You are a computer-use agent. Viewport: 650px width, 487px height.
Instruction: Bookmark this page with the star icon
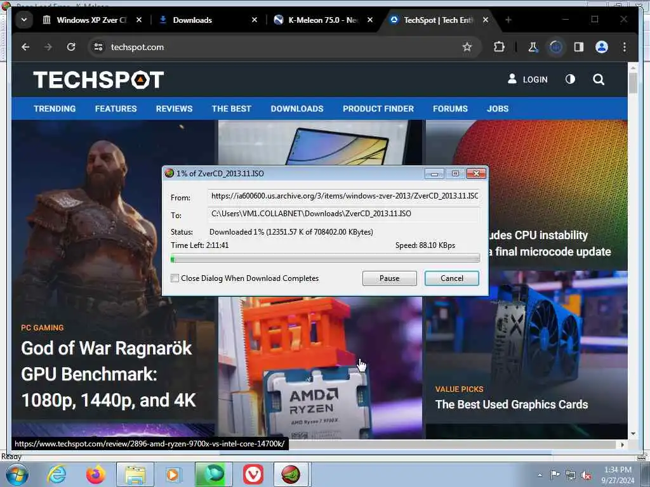467,47
